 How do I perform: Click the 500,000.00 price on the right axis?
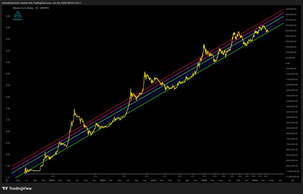[x=291, y=9]
